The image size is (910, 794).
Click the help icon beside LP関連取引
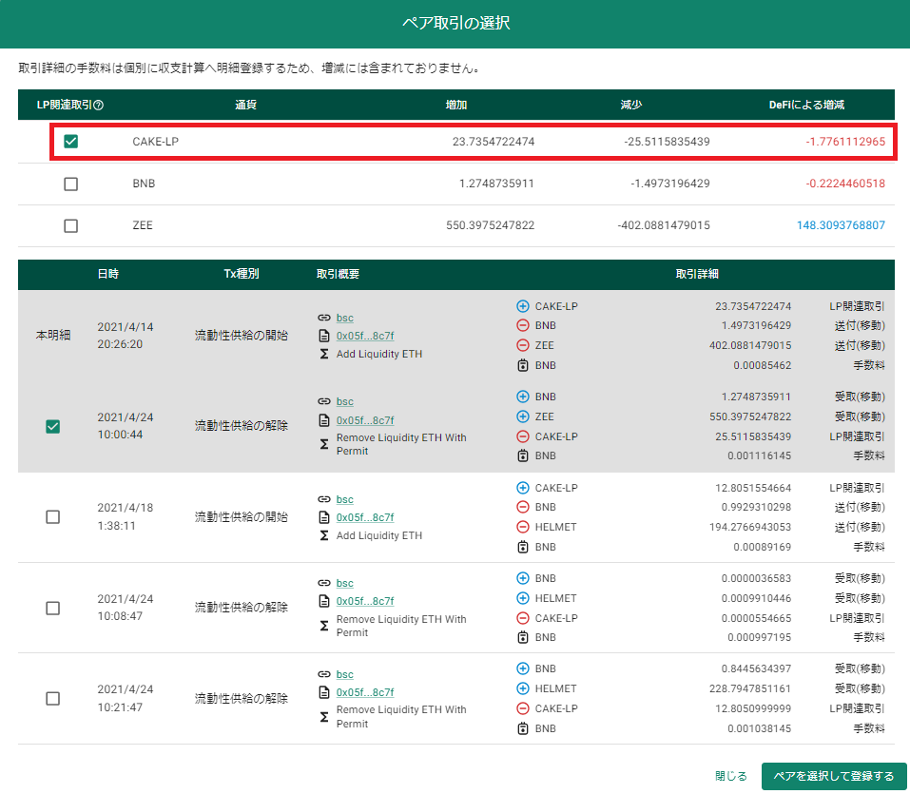99,105
